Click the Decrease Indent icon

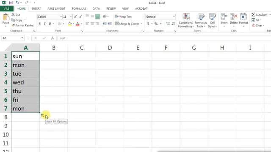click(105, 24)
